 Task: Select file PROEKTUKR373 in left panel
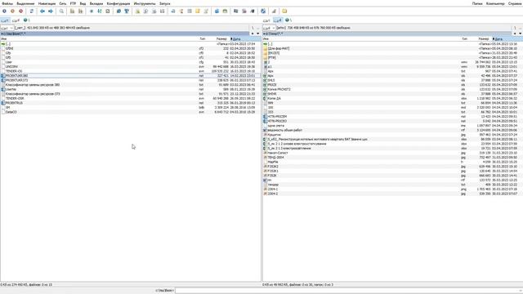(131, 80)
